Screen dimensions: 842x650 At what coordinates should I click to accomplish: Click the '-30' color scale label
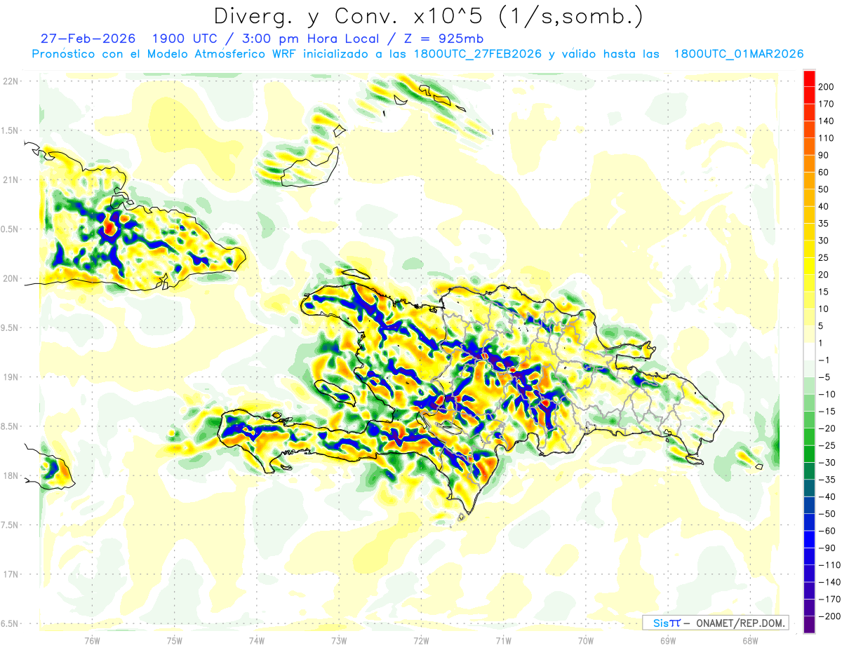(826, 463)
